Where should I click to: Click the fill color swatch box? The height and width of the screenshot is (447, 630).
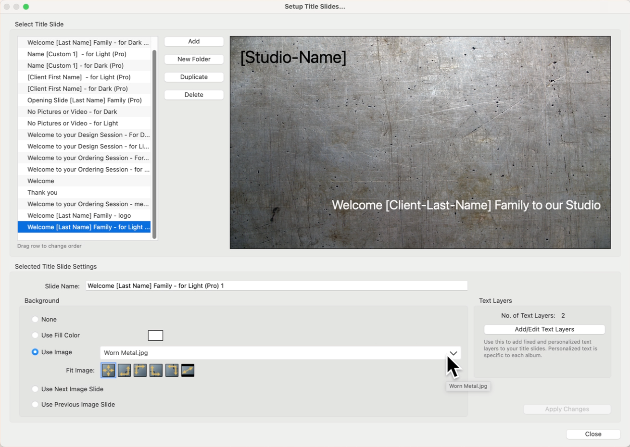(x=155, y=335)
